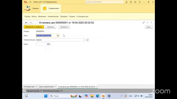177x99 pixels.
Task: Open the Города link
Action: (x=27, y=16)
